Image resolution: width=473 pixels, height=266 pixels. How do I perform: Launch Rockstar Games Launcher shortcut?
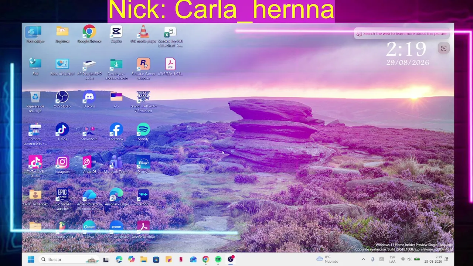click(x=143, y=69)
